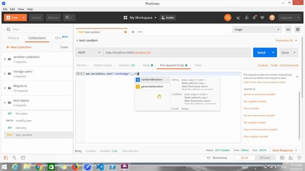The width and height of the screenshot is (305, 171).
Task: Open Visual Studio Code from taskbar
Action: 100,167
